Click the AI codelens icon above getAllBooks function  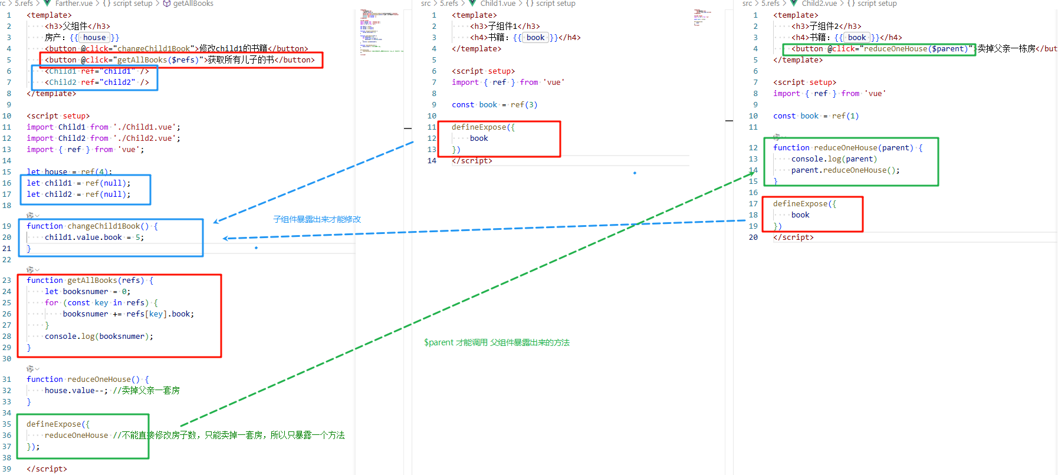pos(30,270)
